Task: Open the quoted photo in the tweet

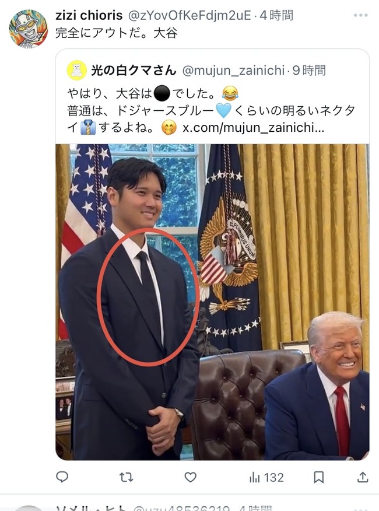Action: pyautogui.click(x=212, y=302)
